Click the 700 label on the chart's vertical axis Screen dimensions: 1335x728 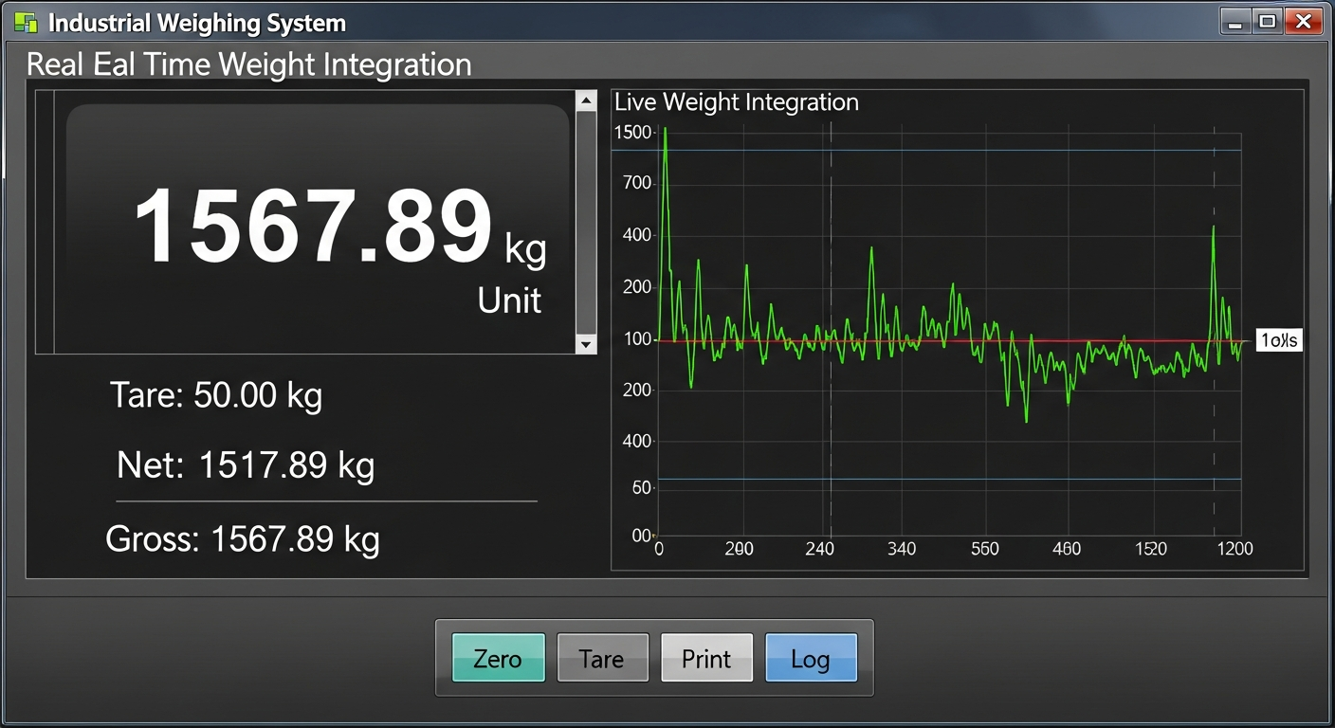click(639, 183)
